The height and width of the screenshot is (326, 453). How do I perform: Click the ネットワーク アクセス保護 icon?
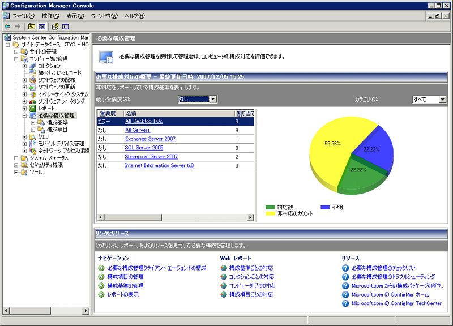pyautogui.click(x=33, y=151)
